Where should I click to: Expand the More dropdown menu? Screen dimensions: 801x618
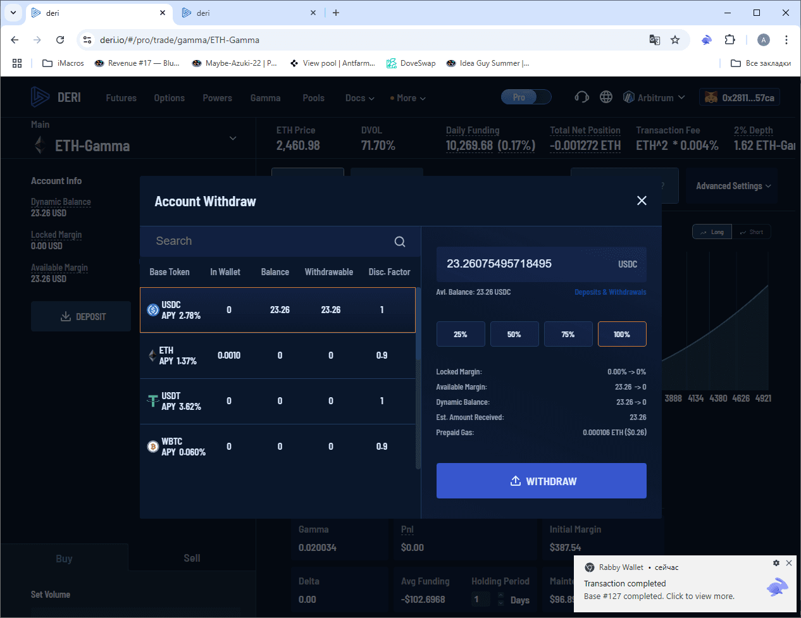click(408, 98)
